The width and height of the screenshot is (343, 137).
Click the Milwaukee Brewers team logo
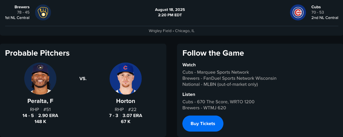pyautogui.click(x=43, y=13)
